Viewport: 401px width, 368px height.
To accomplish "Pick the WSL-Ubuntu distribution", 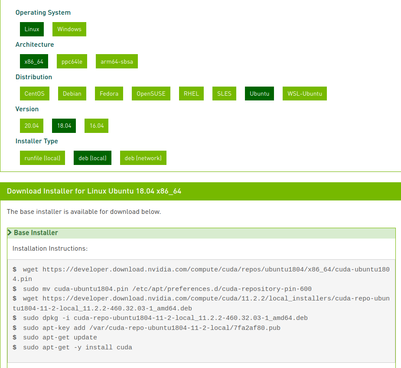I will [x=305, y=94].
